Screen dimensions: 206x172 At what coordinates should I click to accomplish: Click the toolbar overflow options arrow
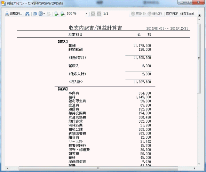pos(200,15)
